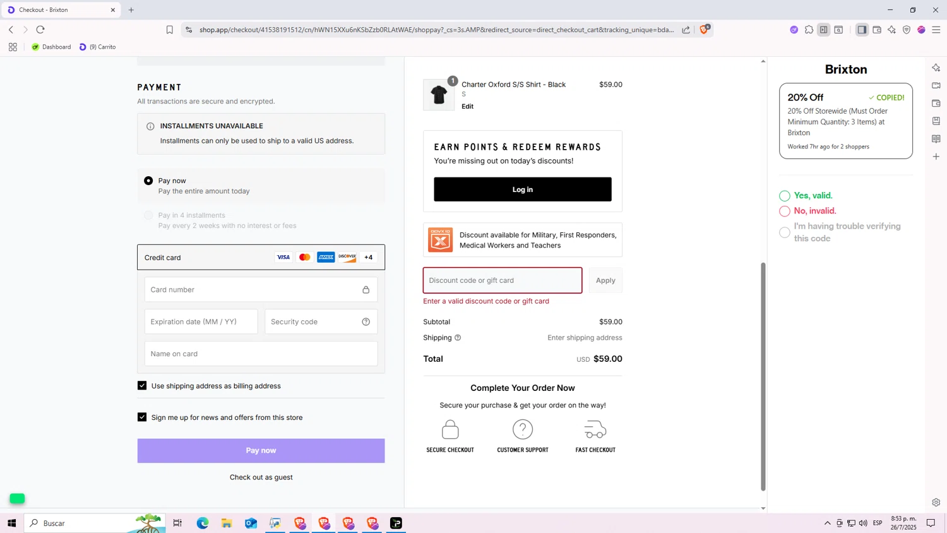The width and height of the screenshot is (947, 533).
Task: Select I'm having trouble verifying this code
Action: point(785,232)
